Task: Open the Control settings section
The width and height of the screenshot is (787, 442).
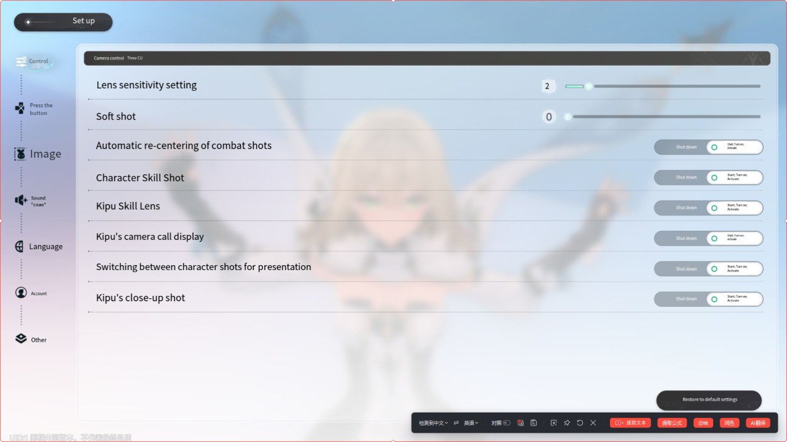Action: point(33,61)
